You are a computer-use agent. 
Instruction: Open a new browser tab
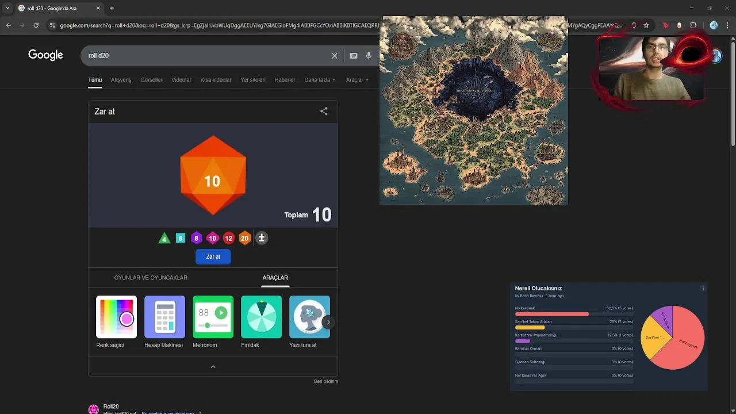(112, 8)
